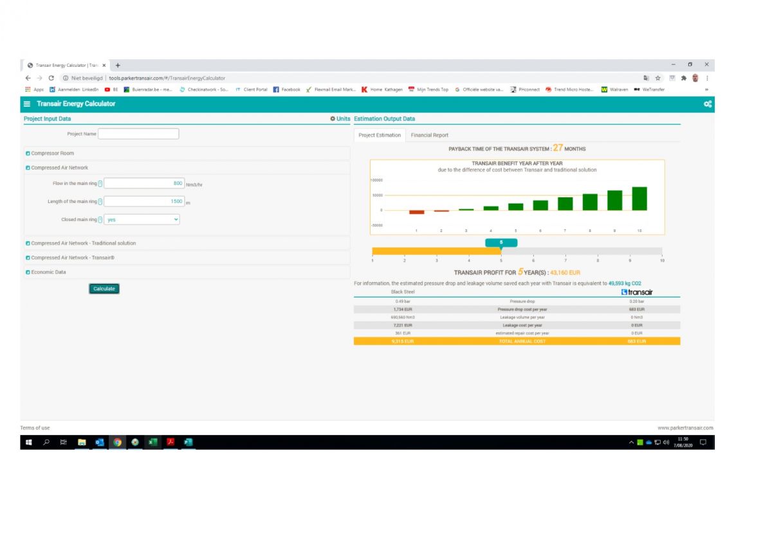The width and height of the screenshot is (772, 545).
Task: Click the translate page icon in address bar
Action: point(646,78)
